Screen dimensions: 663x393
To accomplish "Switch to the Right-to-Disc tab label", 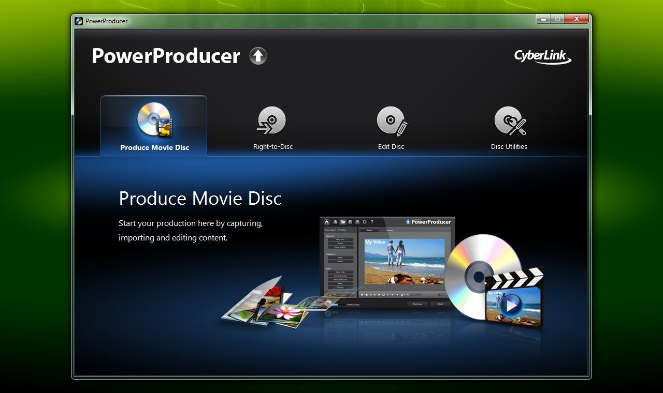I will [x=273, y=147].
